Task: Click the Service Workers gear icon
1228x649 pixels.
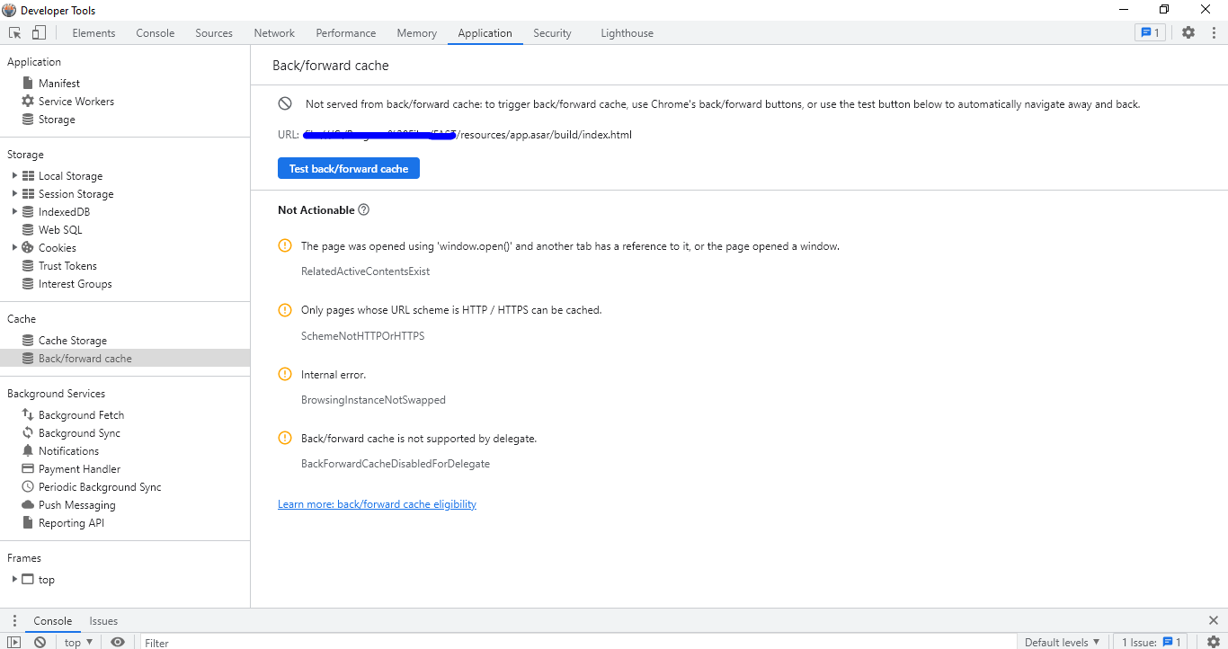Action: pos(28,101)
